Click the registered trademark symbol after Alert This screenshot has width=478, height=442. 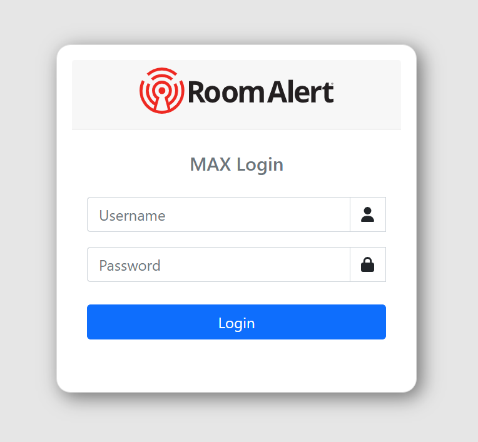click(x=332, y=83)
